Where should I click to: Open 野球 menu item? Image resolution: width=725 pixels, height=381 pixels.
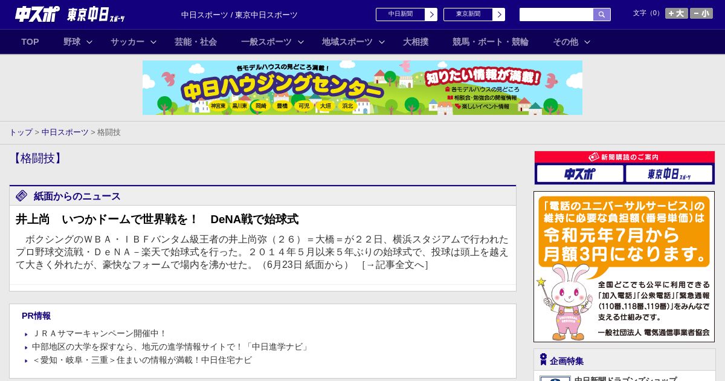coord(72,42)
